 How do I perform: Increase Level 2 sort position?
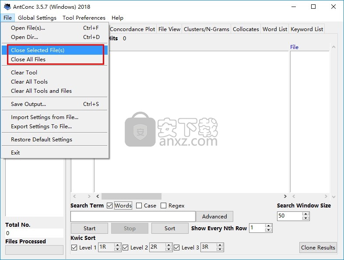(x=168, y=245)
